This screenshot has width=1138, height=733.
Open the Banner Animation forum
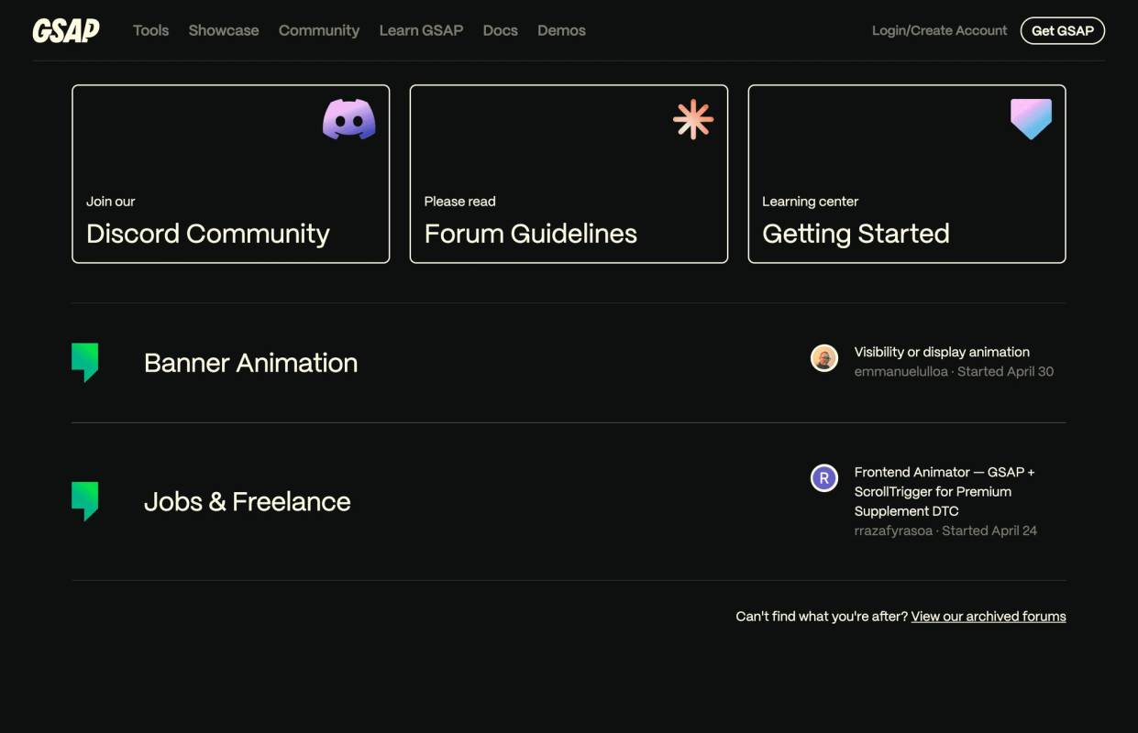click(251, 363)
